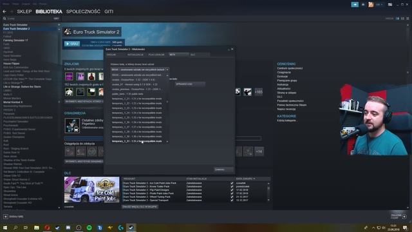The width and height of the screenshot is (412, 232).
Task: Select House Flipper in library list
Action: [x=12, y=64]
